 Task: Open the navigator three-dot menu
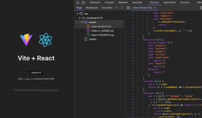coord(122,8)
